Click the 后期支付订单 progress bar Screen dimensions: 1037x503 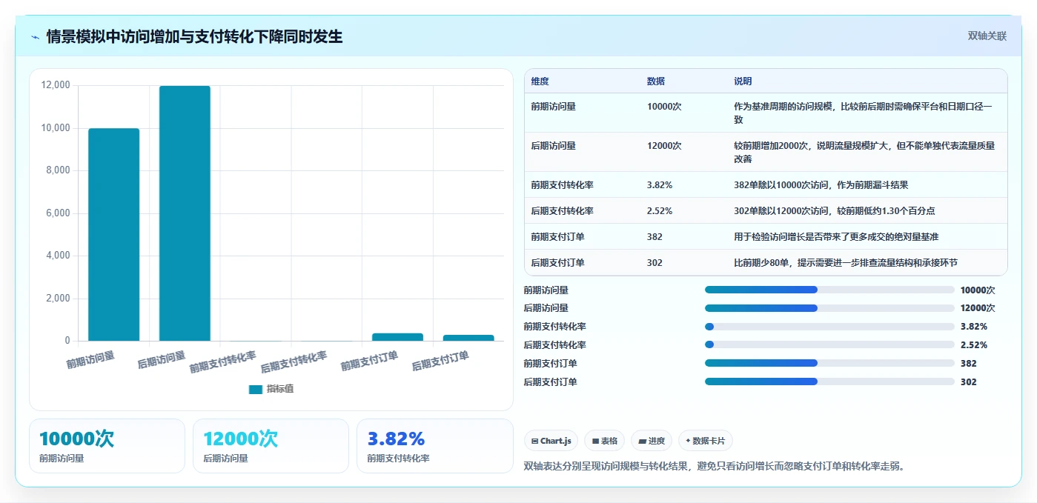point(829,382)
